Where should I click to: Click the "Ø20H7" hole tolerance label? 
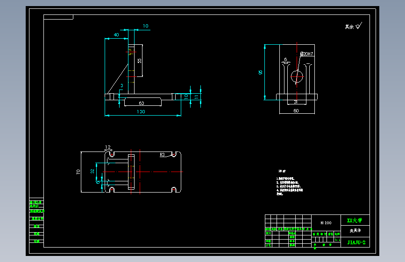(307, 54)
